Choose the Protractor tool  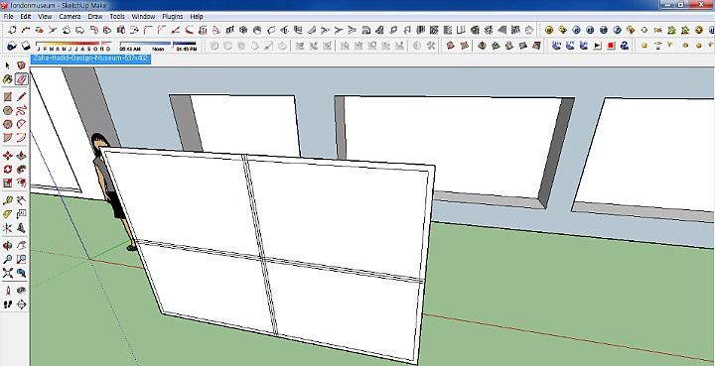point(8,214)
